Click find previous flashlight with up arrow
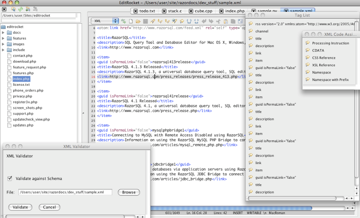The height and width of the screenshot is (218, 360). (167, 21)
